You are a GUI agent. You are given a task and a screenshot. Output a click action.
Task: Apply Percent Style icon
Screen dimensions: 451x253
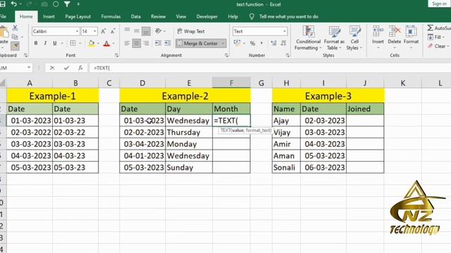[252, 44]
